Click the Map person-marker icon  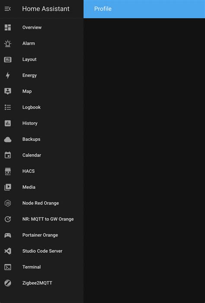pyautogui.click(x=8, y=91)
